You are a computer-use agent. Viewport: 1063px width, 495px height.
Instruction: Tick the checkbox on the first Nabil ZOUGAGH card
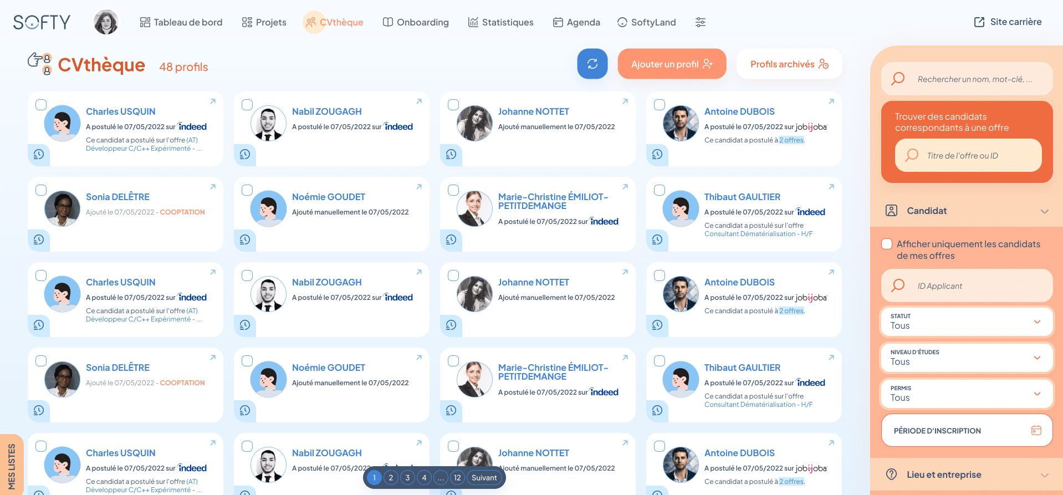(x=247, y=105)
